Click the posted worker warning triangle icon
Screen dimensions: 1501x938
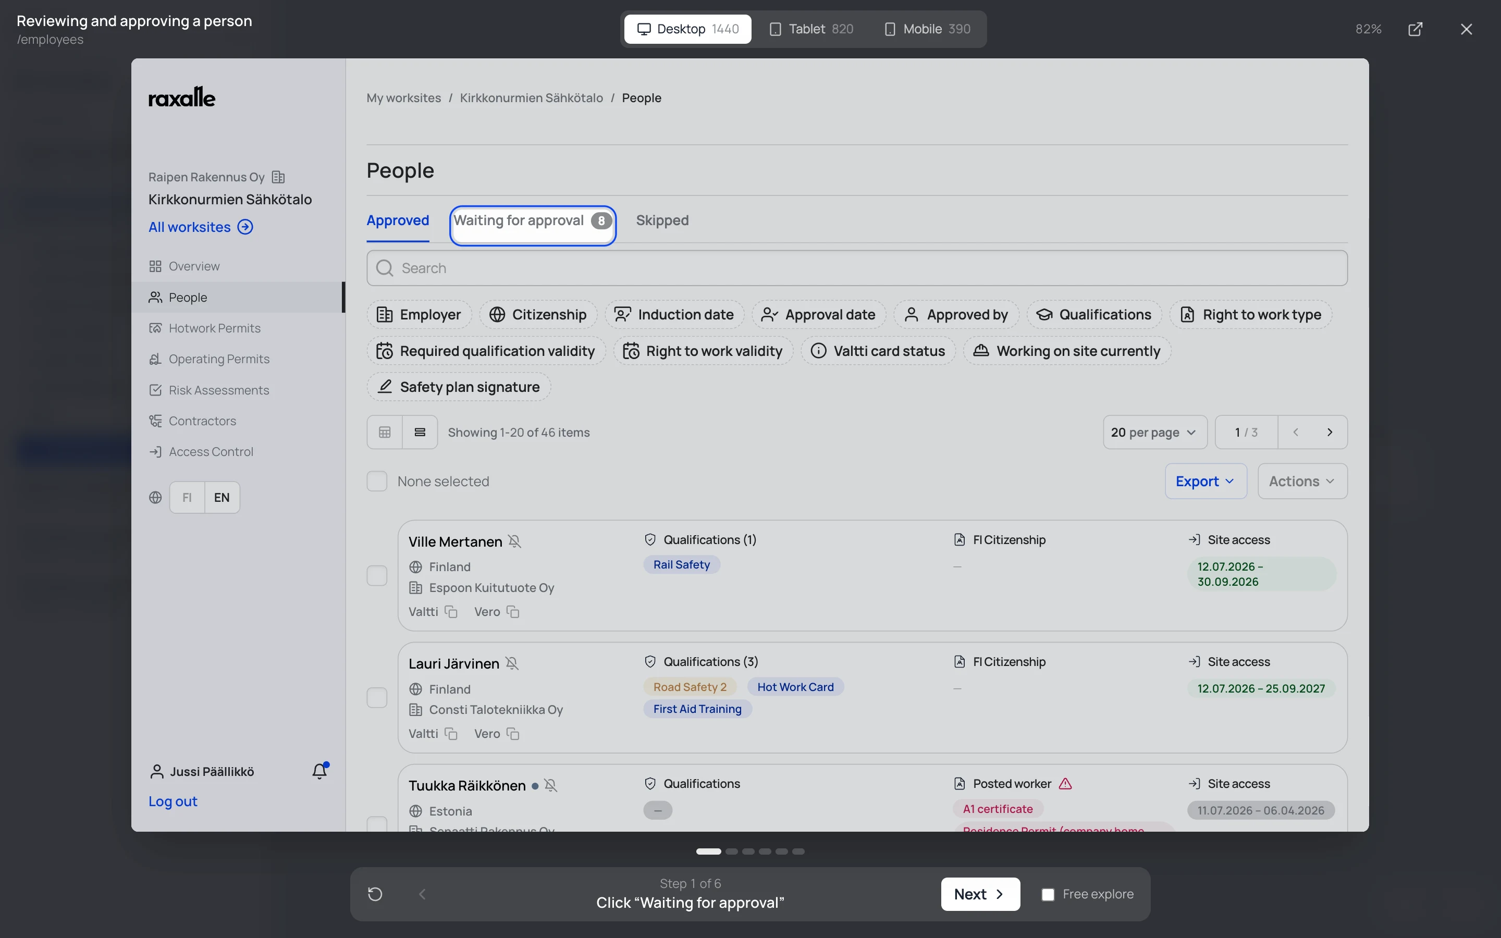(1066, 784)
